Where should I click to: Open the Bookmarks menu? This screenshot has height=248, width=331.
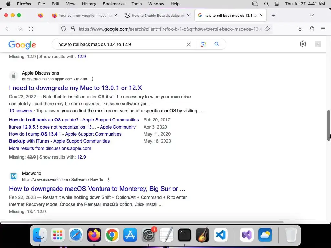point(113,4)
